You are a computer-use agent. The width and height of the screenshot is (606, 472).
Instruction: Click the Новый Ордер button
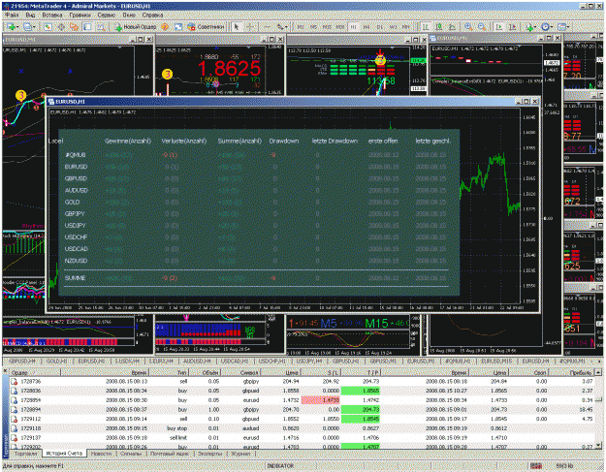[x=136, y=26]
